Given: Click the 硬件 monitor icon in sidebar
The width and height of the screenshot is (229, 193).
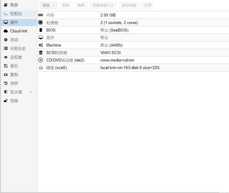Looking at the screenshot, I should pyautogui.click(x=6, y=22).
